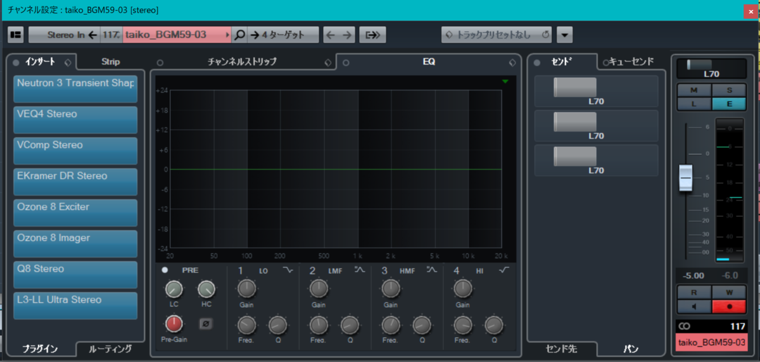This screenshot has height=362, width=760.
Task: Open the channel strip preset diamond icon
Action: 327,62
